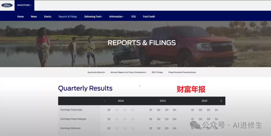Open 2022 Q3 Earnings Press Release
Viewport: 271px width, 136px height.
tap(209, 119)
